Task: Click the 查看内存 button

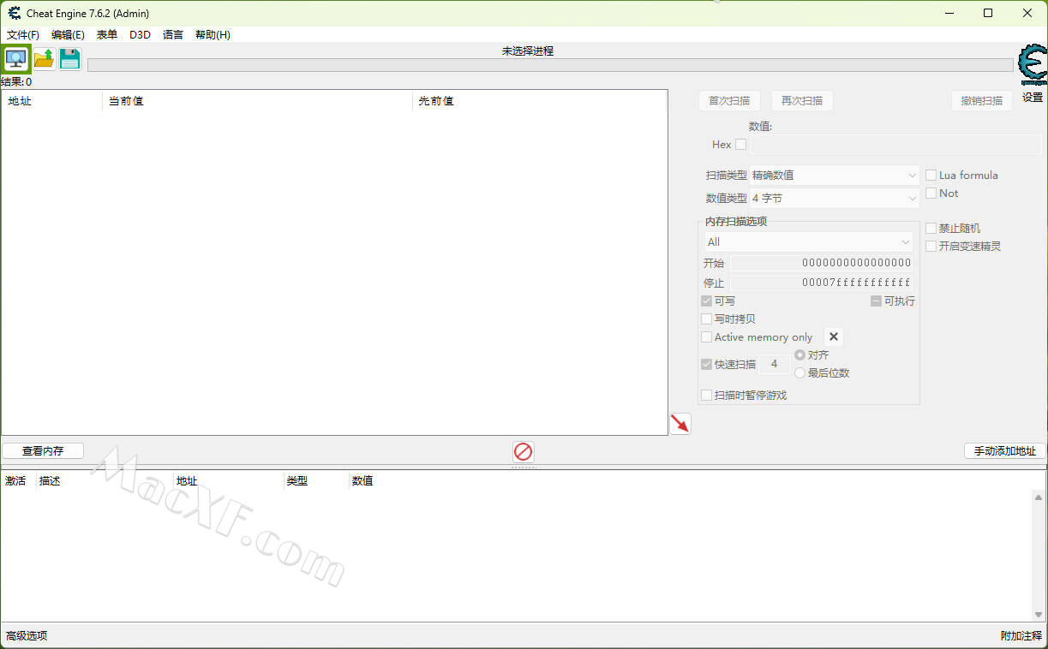Action: [x=43, y=451]
